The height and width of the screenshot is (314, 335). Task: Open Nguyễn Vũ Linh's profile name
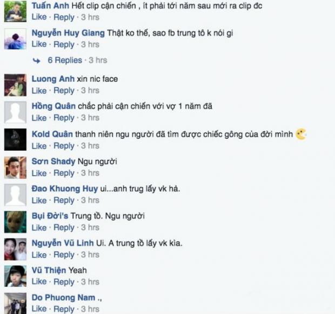63,243
